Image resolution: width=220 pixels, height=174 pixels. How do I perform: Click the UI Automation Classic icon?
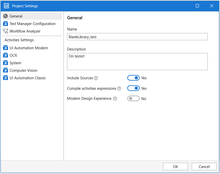5,78
